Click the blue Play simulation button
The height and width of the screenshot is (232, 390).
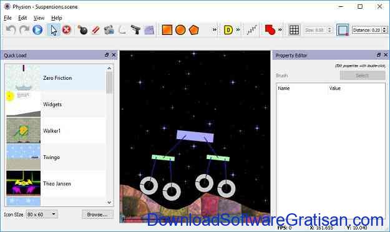pyautogui.click(x=37, y=30)
